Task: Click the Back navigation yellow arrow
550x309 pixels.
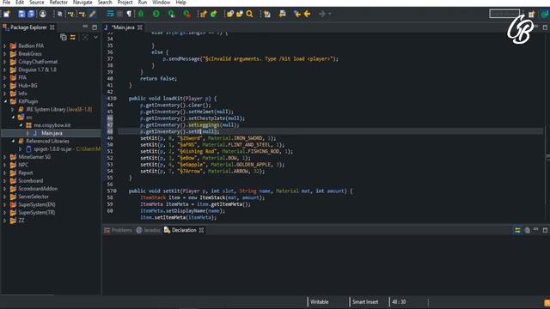Action: [x=308, y=14]
